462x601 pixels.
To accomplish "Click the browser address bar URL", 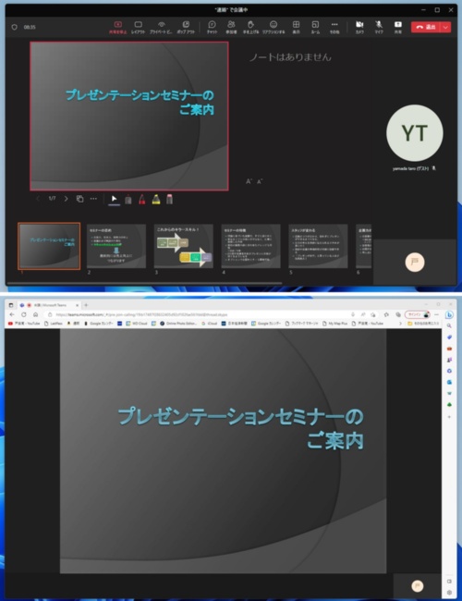I will 141,314.
